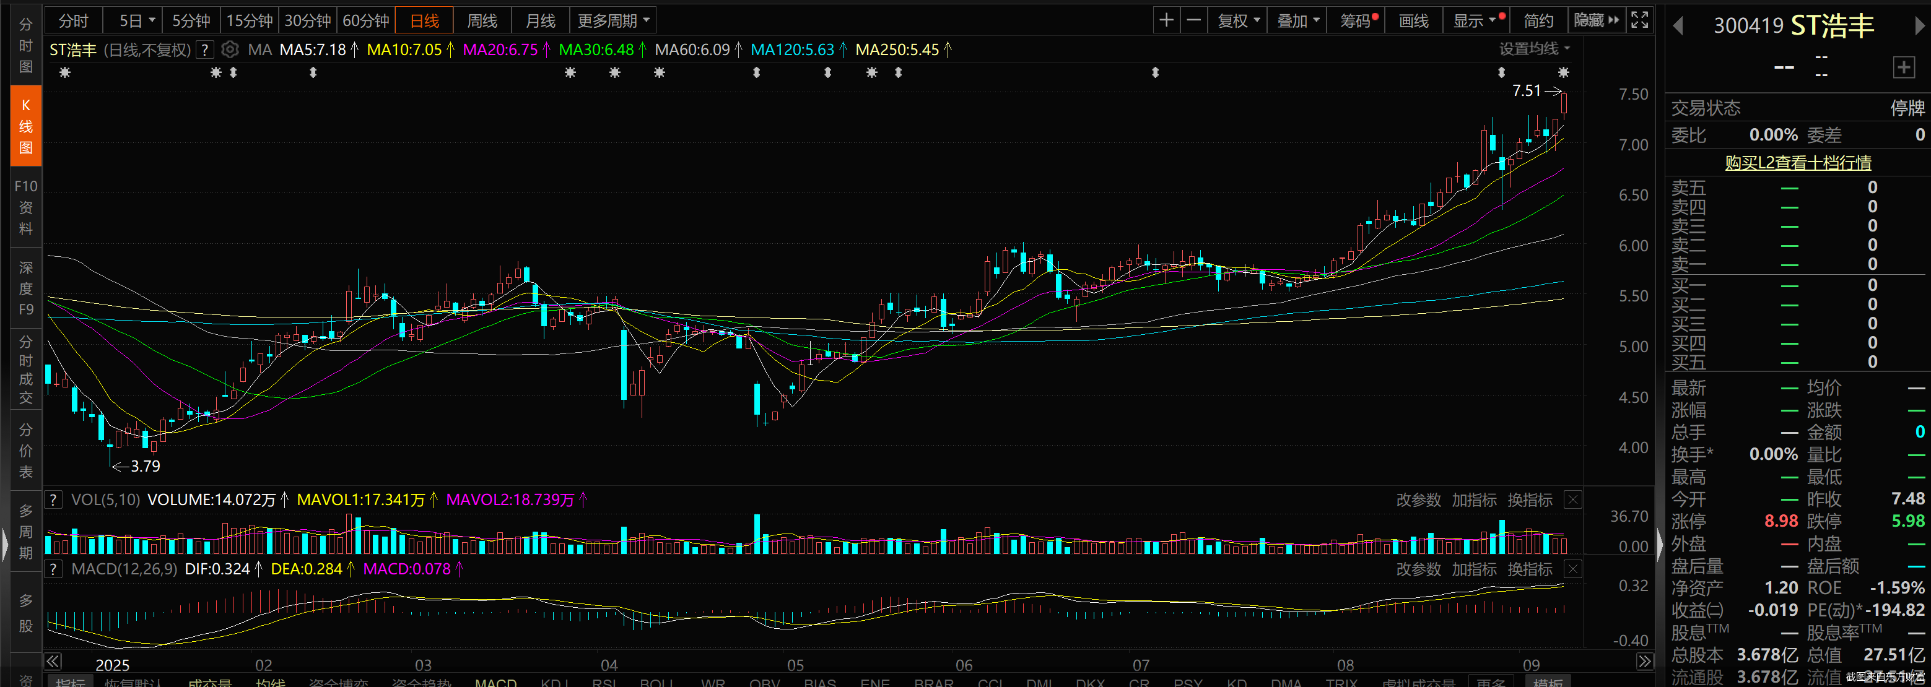Go to previous stock arrow
This screenshot has height=687, width=1931.
[1678, 26]
